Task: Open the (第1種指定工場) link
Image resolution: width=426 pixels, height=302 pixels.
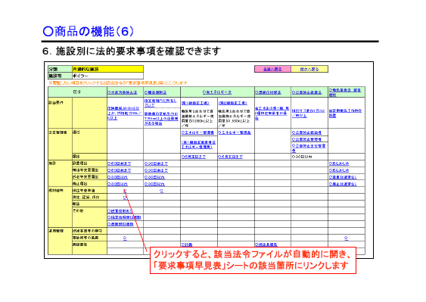Action: click(196, 103)
